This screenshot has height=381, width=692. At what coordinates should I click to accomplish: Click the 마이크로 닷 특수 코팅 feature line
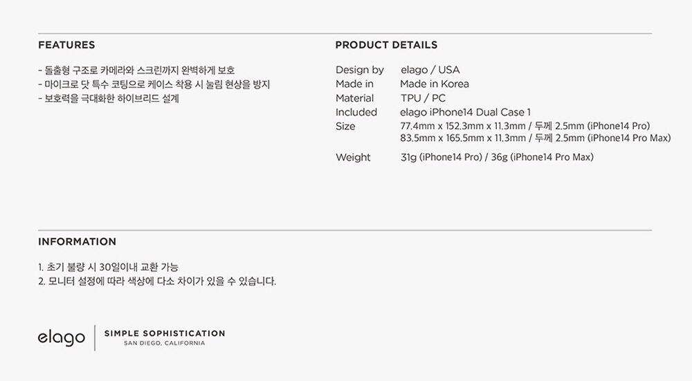[154, 84]
